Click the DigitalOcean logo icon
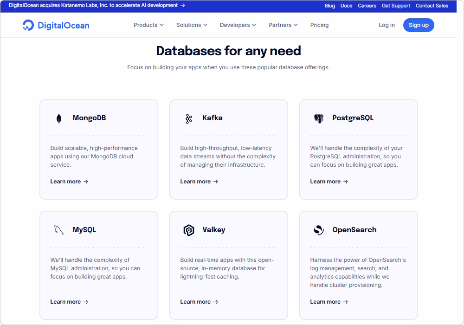 [28, 25]
